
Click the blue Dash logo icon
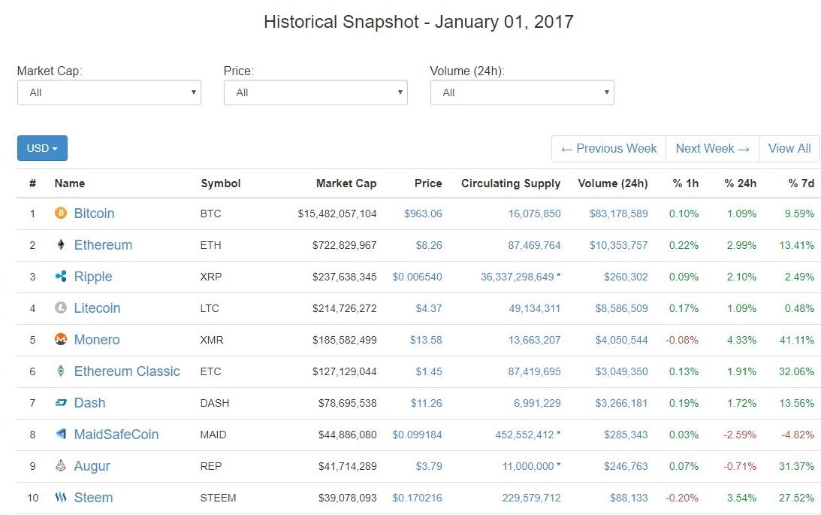point(61,402)
